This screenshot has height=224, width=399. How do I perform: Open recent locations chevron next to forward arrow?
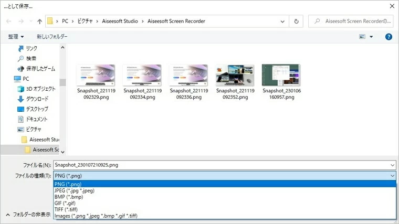pyautogui.click(x=31, y=22)
